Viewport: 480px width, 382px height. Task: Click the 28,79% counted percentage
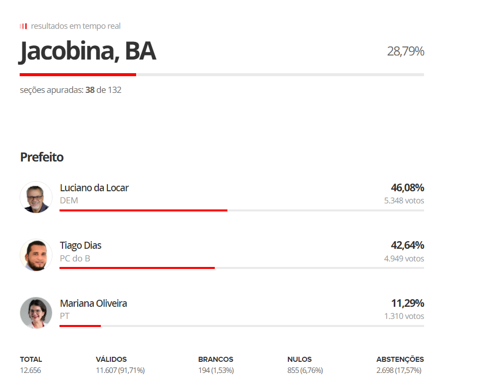(x=405, y=51)
